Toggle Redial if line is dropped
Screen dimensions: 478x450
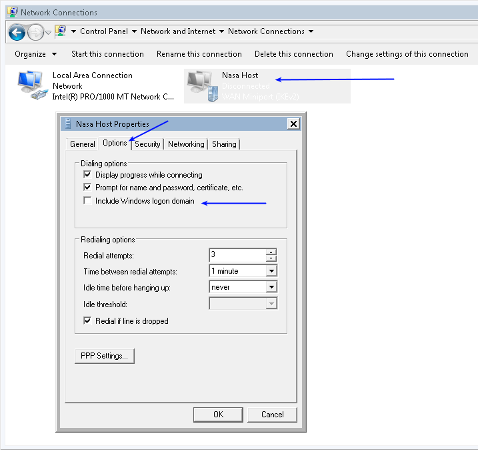[87, 321]
